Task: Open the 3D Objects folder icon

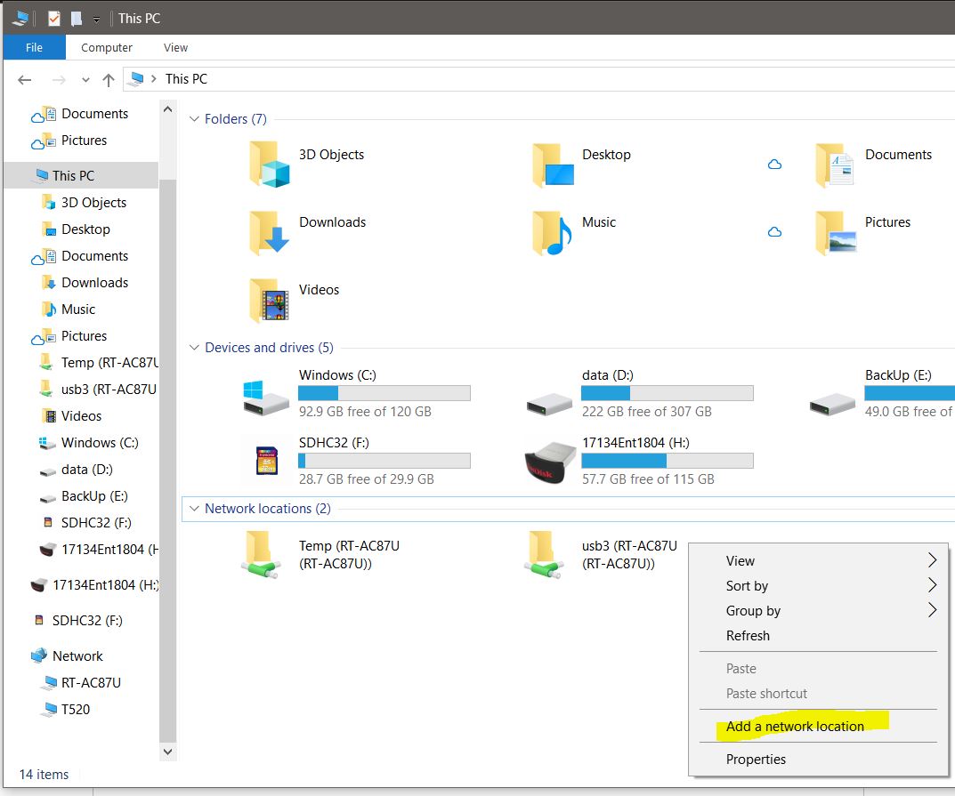Action: click(269, 165)
